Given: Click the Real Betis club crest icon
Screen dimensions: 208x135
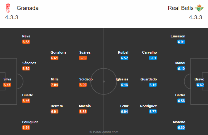Looking at the screenshot, I should [x=199, y=8].
